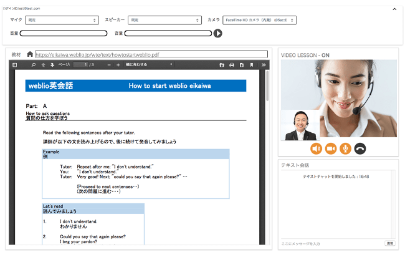
Task: Turn off the video camera
Action: pyautogui.click(x=331, y=148)
